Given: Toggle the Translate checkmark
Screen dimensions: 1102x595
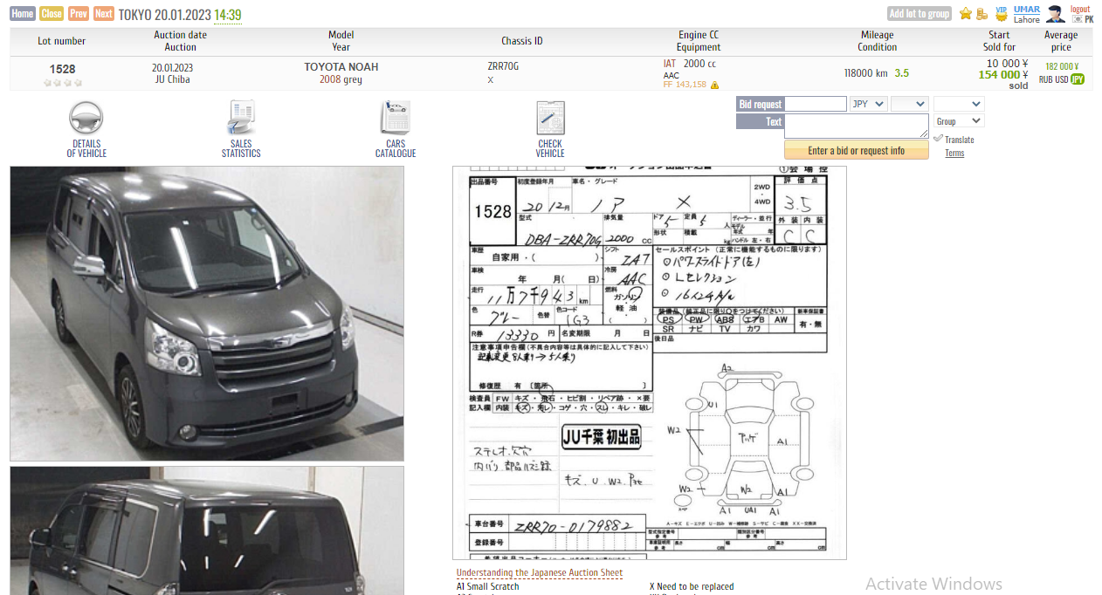Looking at the screenshot, I should 938,139.
